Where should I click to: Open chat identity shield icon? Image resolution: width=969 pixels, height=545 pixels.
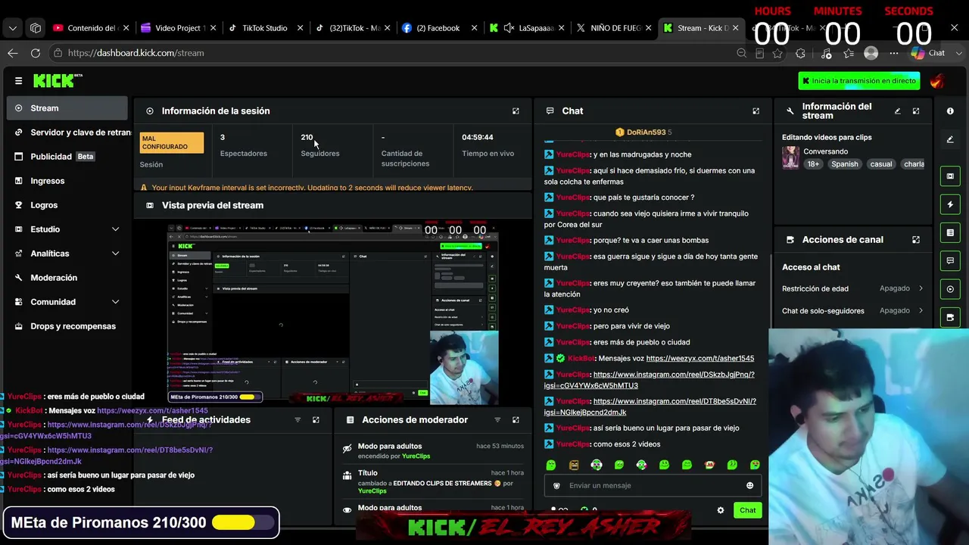coord(557,486)
